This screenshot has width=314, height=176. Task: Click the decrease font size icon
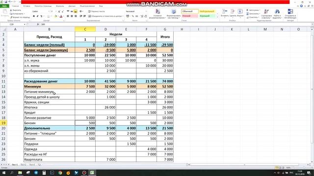(x=63, y=12)
